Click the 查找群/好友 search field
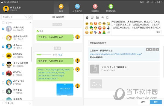The image size is (164, 106). tap(15, 17)
